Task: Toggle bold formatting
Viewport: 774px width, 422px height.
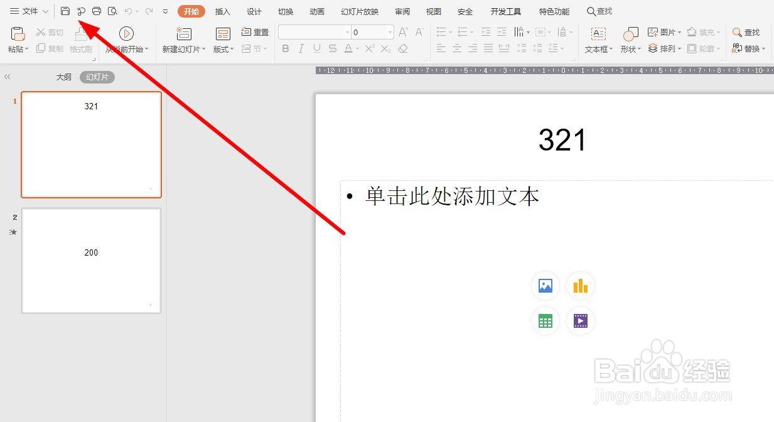Action: tap(285, 48)
